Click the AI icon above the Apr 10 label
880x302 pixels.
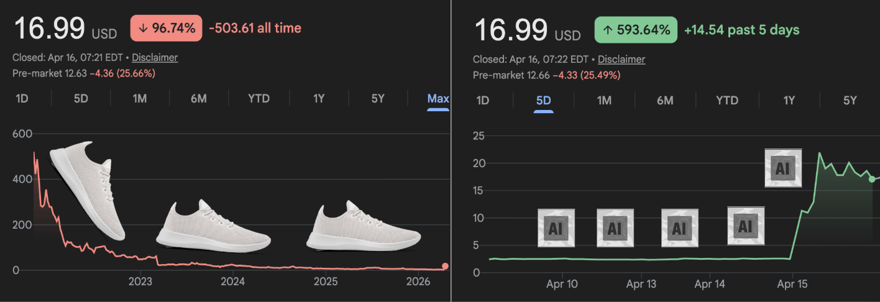tap(556, 228)
